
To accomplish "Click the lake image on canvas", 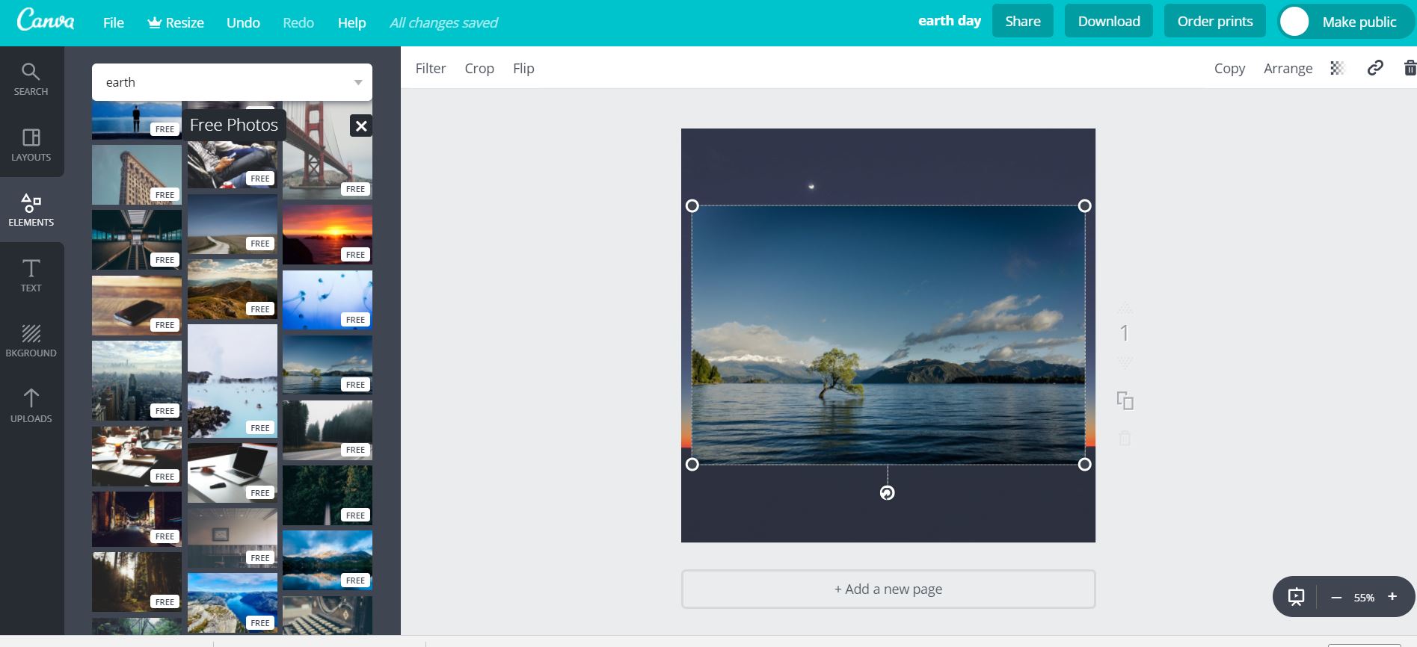I will click(x=888, y=335).
